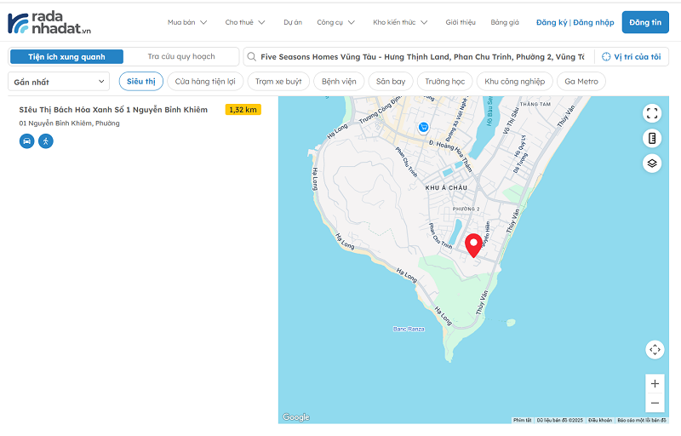681x436 pixels.
Task: Open the Dự án menu item
Action: [292, 22]
